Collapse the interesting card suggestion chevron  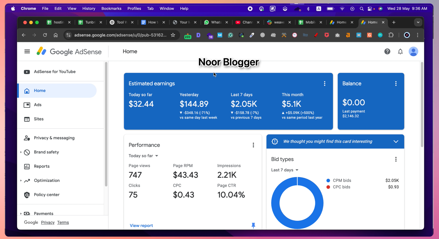pos(396,141)
